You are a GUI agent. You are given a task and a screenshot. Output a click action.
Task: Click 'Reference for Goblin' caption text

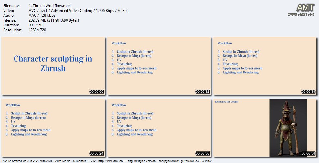(x=226, y=102)
